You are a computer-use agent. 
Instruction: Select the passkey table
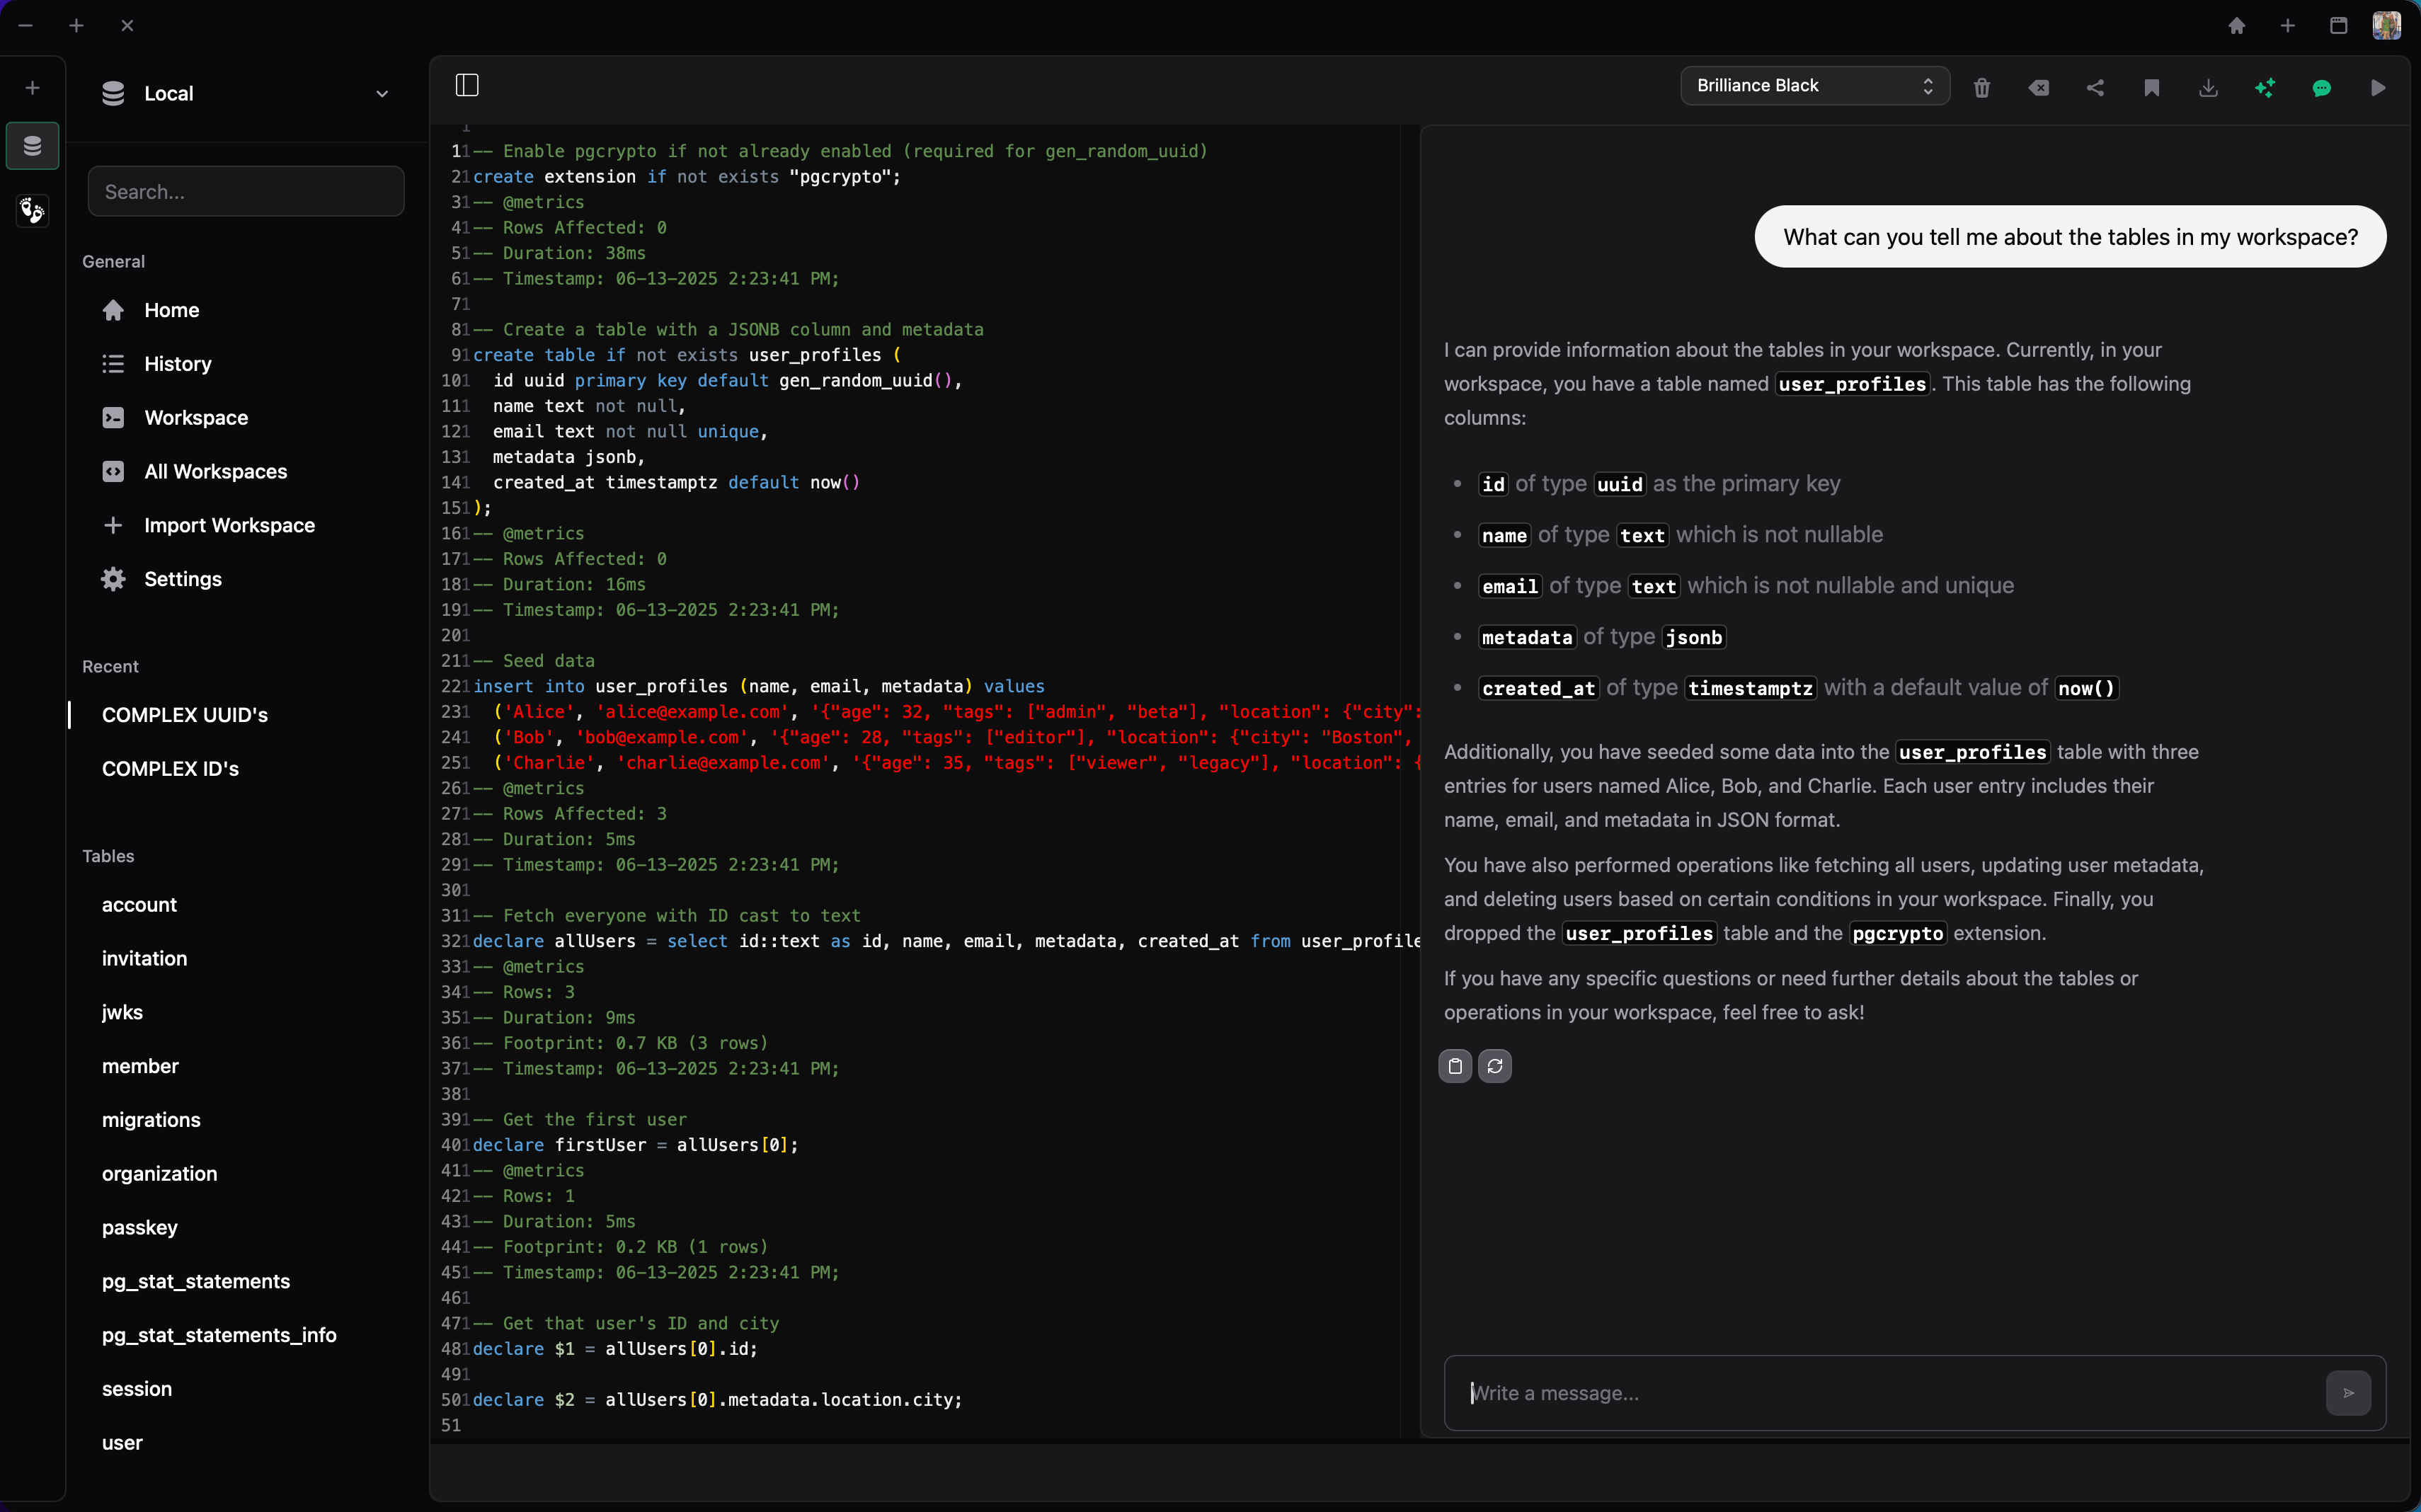(139, 1228)
